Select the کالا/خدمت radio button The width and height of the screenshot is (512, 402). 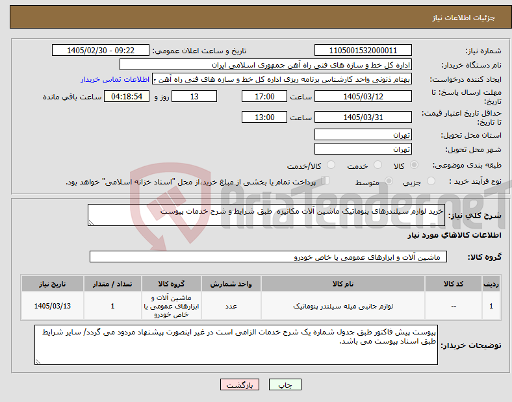click(331, 165)
